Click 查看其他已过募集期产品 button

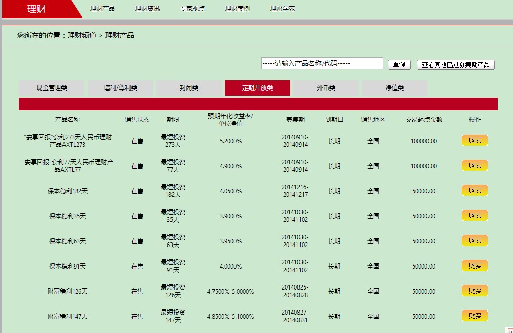(456, 64)
